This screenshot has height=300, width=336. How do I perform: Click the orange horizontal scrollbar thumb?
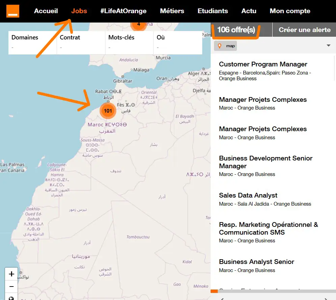[x=214, y=291]
